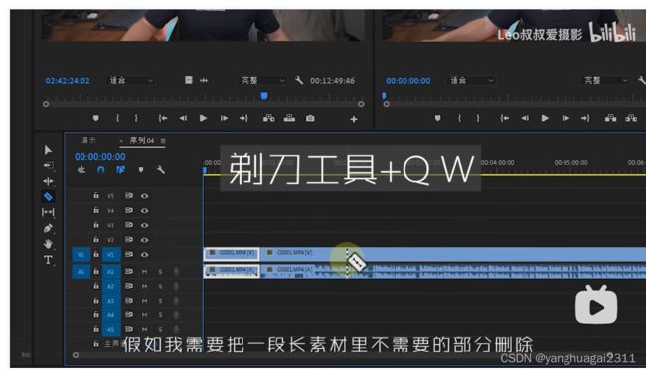Go to Out point in Program monitor
This screenshot has height=371, width=646.
[x=585, y=118]
